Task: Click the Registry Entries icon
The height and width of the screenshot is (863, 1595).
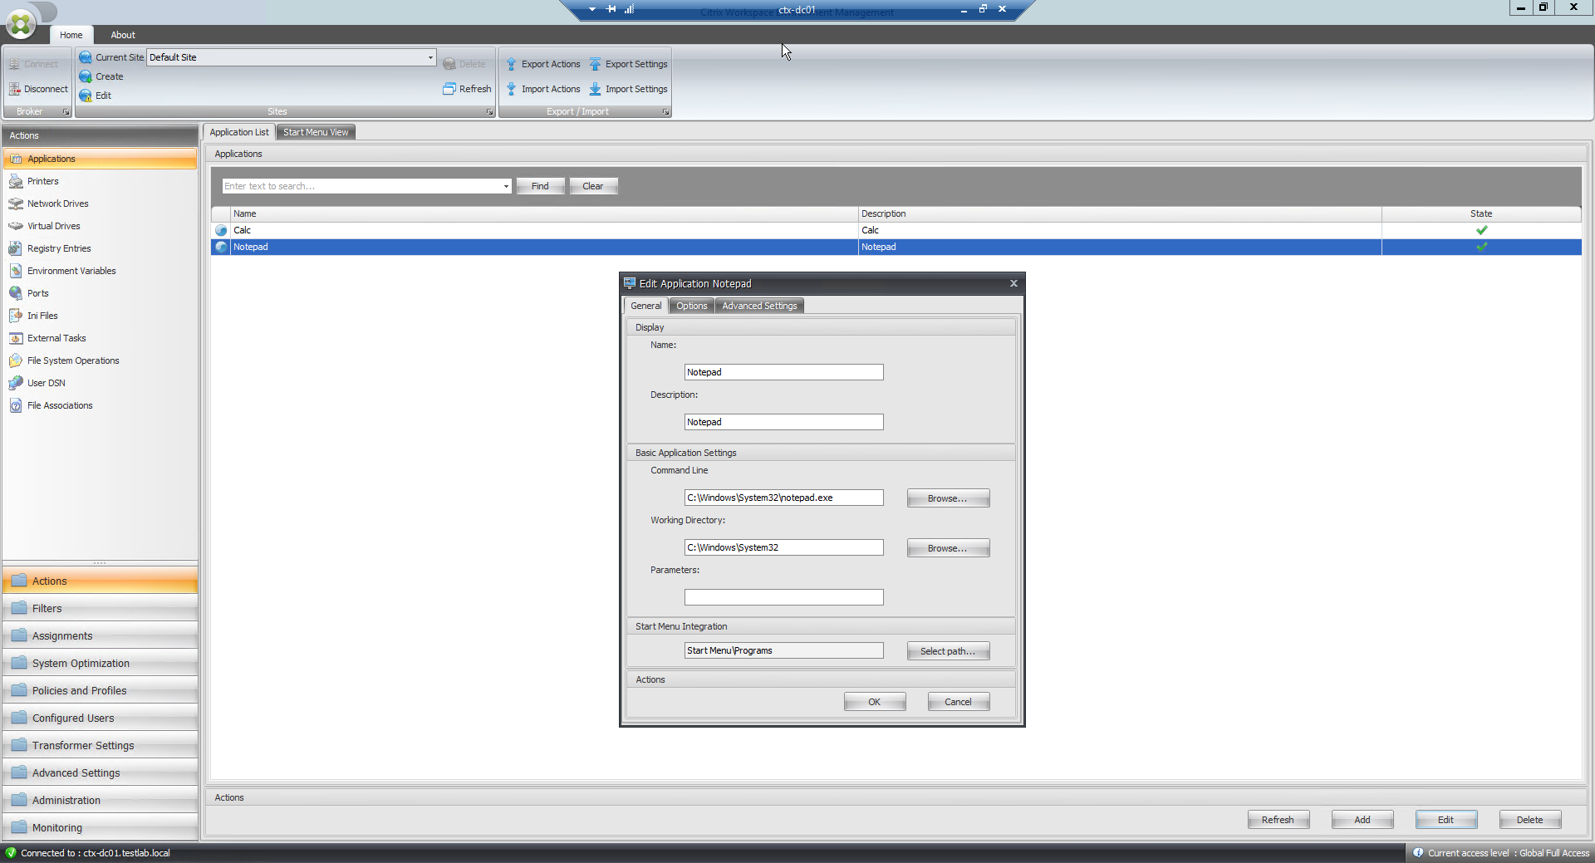Action: (16, 248)
